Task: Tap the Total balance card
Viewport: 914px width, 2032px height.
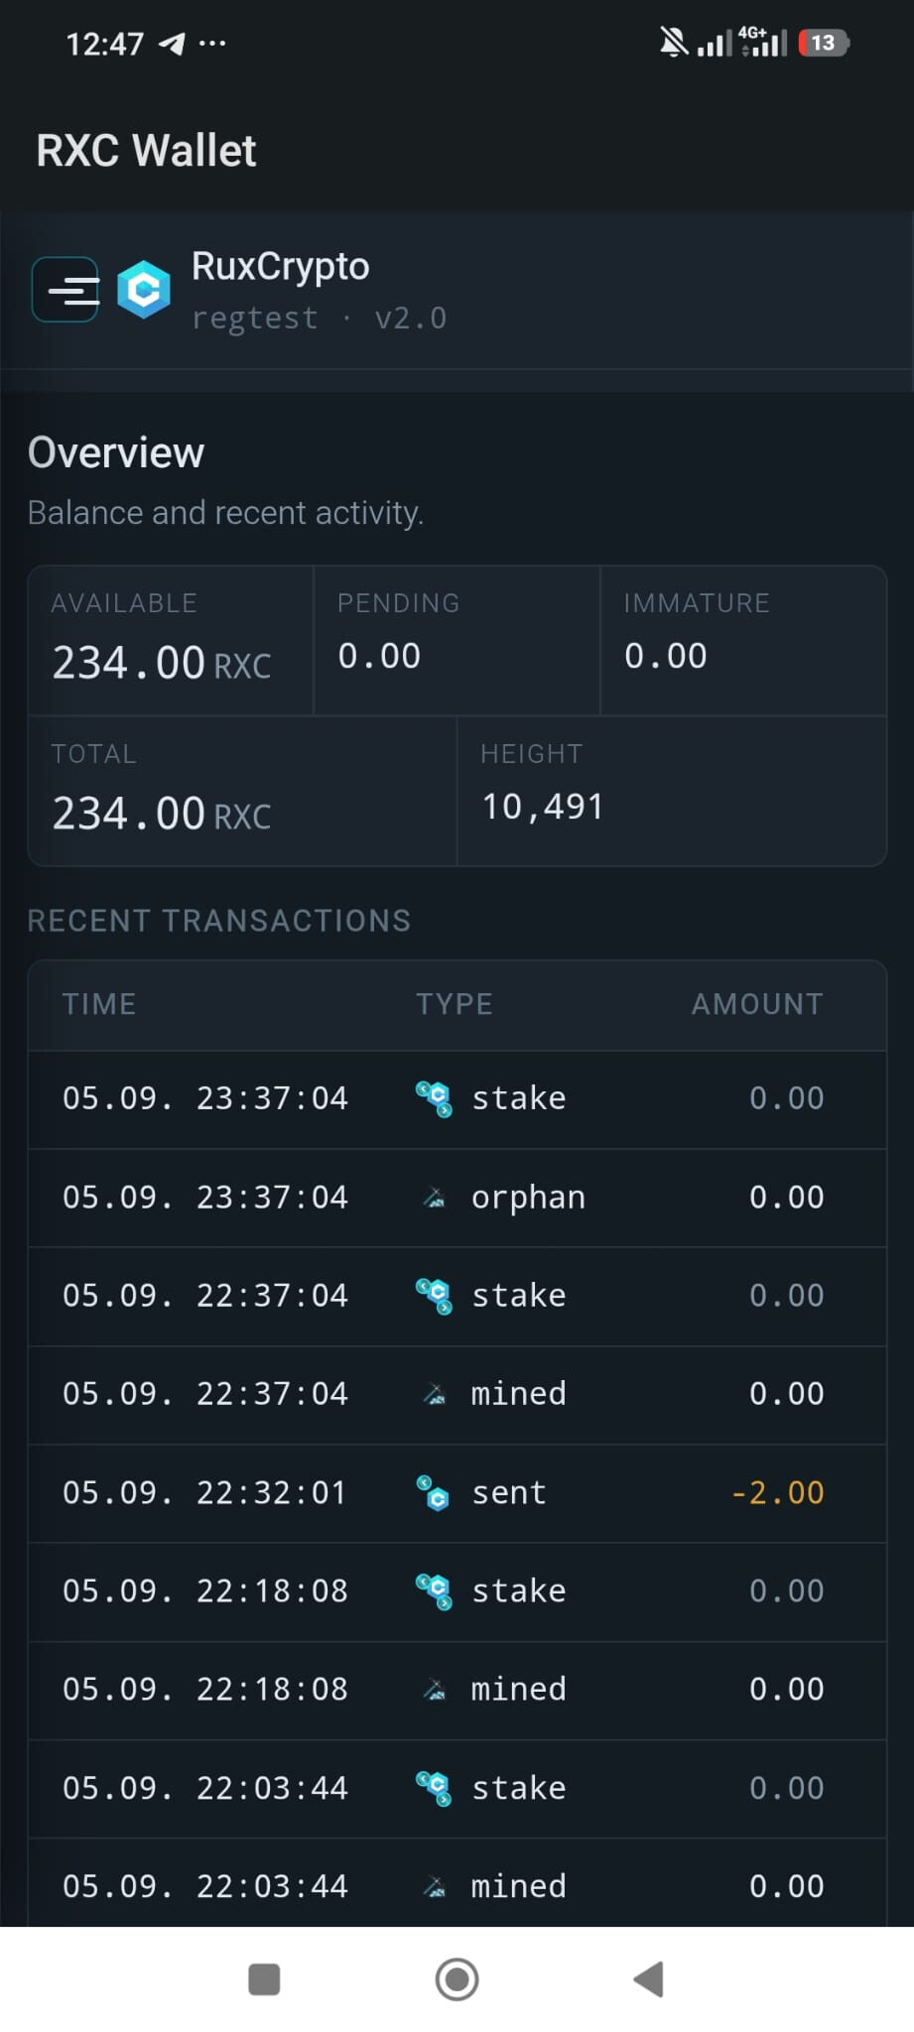Action: pyautogui.click(x=242, y=791)
